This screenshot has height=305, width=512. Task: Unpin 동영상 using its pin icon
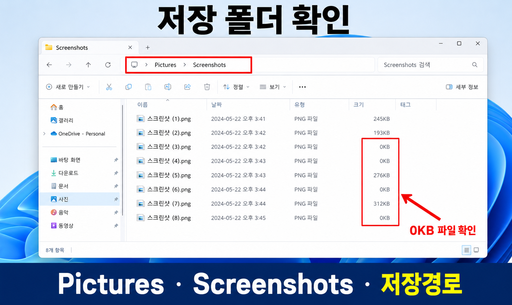[116, 226]
